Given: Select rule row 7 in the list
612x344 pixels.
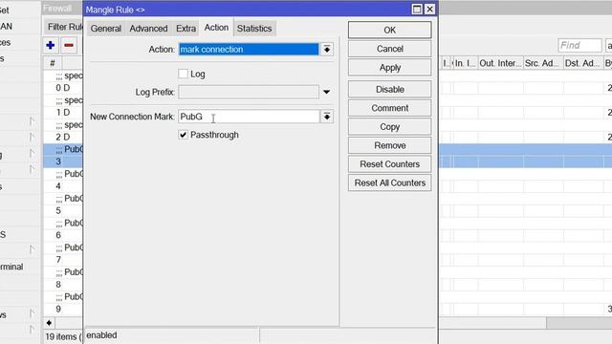Looking at the screenshot, I should [x=62, y=260].
